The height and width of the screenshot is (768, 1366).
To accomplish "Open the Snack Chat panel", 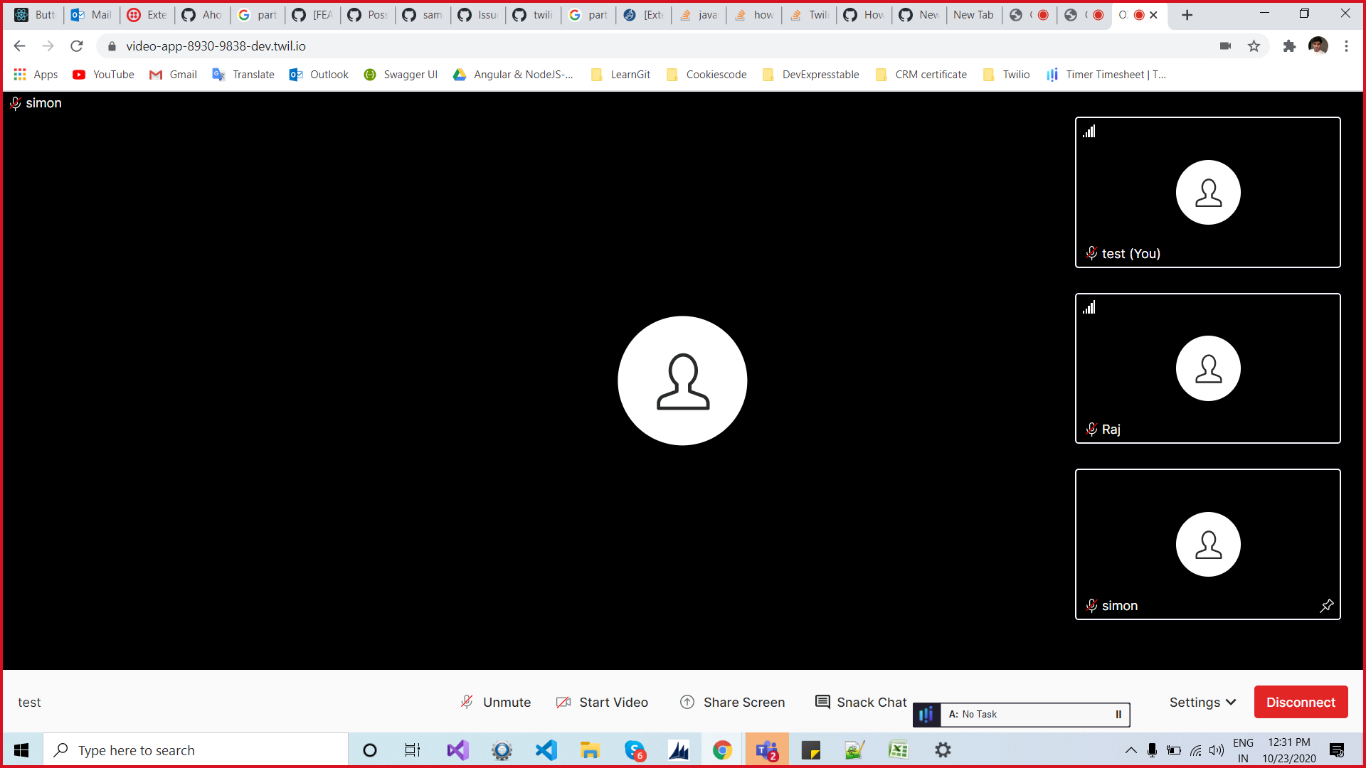I will 861,702.
